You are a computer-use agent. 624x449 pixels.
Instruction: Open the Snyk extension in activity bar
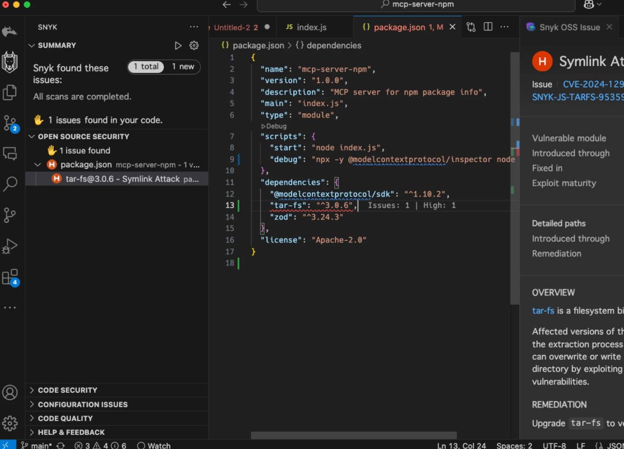(x=10, y=62)
